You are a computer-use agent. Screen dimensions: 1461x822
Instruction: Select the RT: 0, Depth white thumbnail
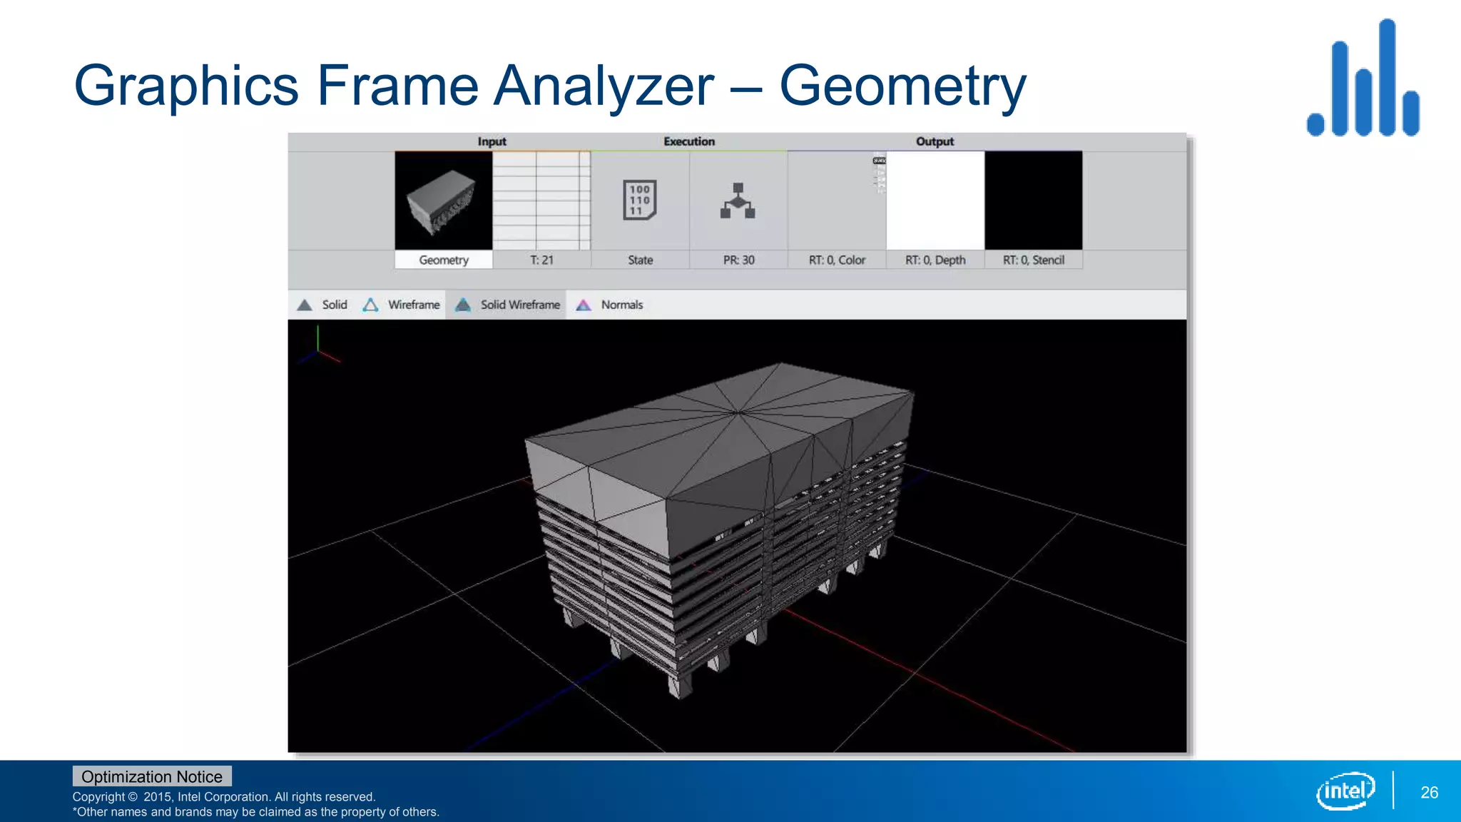point(935,201)
